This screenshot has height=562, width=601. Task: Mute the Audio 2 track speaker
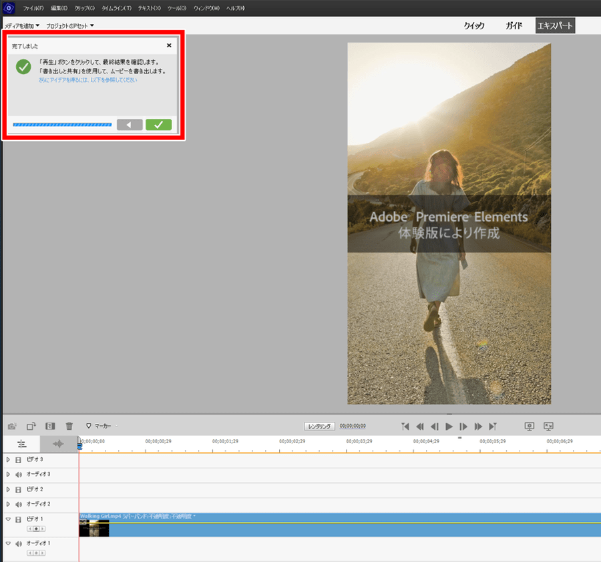19,505
